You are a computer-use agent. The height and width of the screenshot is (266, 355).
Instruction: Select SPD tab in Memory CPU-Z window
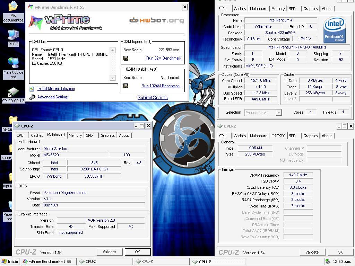click(292, 136)
